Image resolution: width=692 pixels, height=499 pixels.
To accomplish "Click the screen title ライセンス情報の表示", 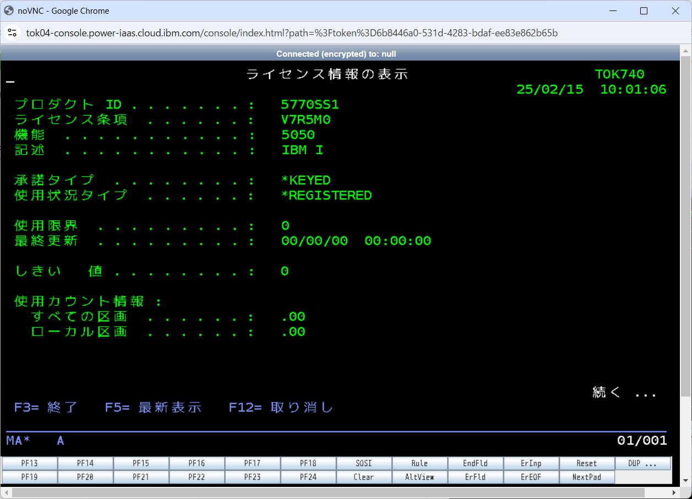I will coord(327,74).
